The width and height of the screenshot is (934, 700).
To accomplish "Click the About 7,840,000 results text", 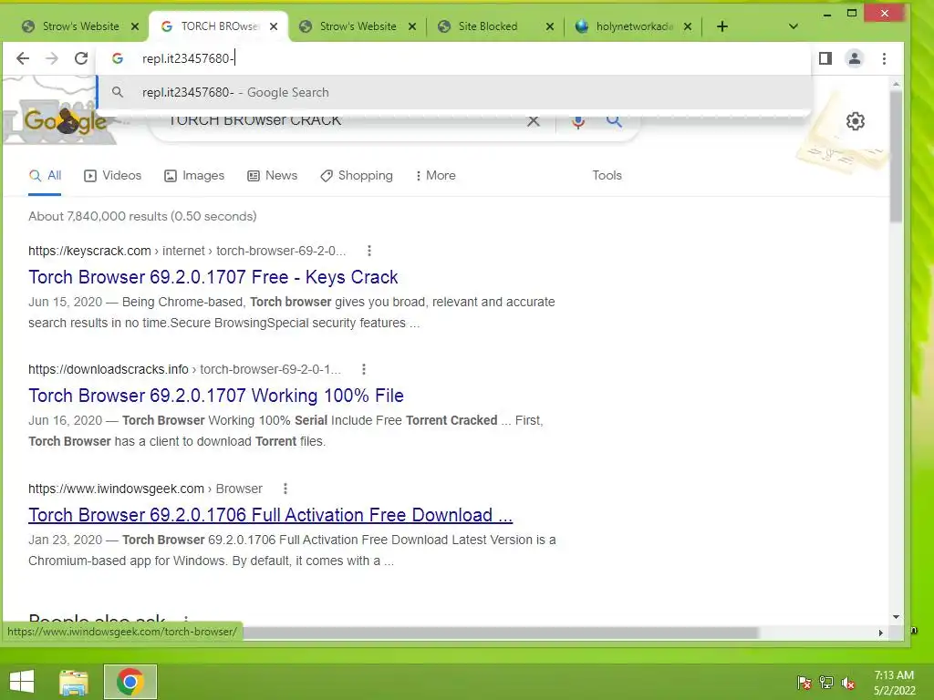I will tap(142, 216).
